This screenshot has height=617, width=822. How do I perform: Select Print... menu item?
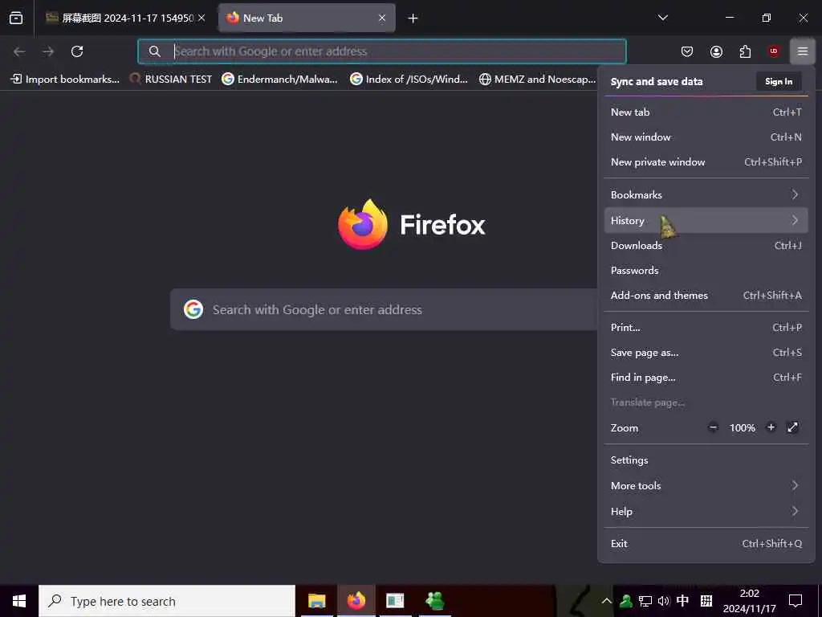coord(706,328)
